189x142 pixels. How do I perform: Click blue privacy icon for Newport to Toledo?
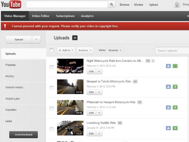[x=169, y=86]
